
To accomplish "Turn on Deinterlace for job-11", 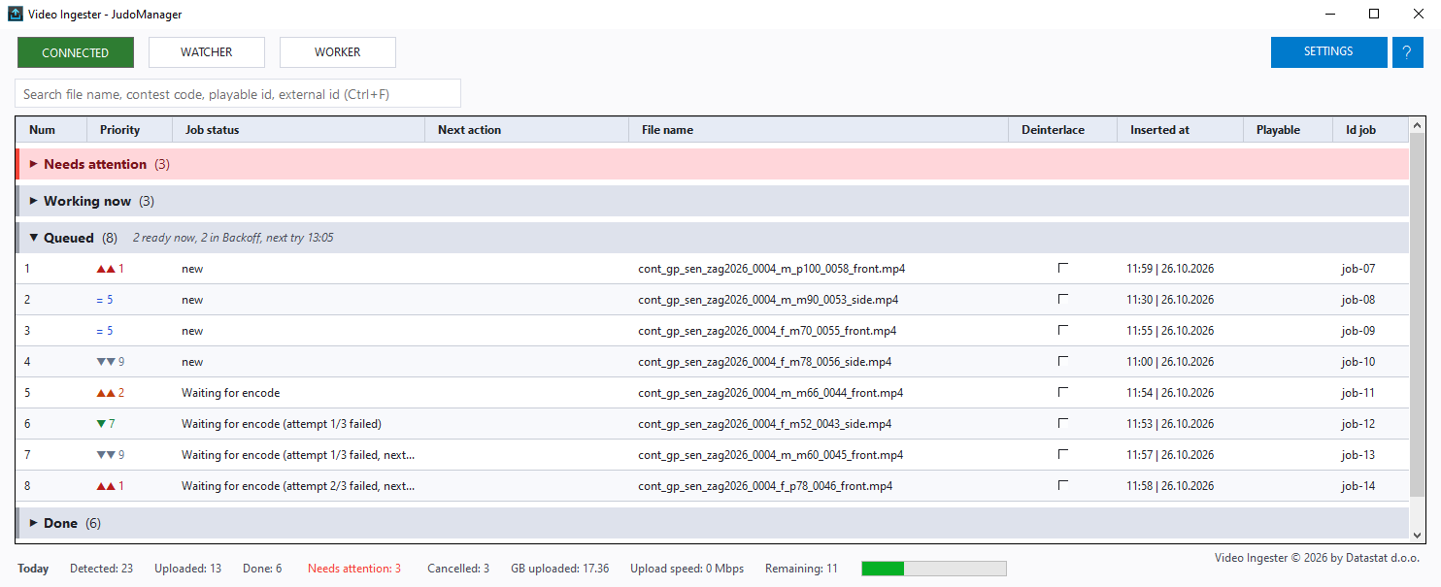I will coord(1063,392).
